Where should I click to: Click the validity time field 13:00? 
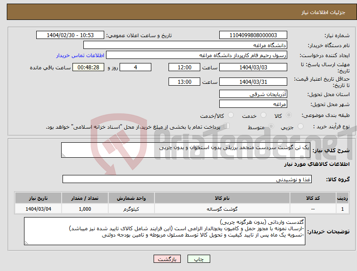[x=184, y=82]
